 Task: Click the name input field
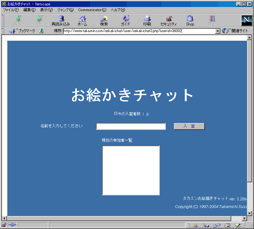point(131,126)
